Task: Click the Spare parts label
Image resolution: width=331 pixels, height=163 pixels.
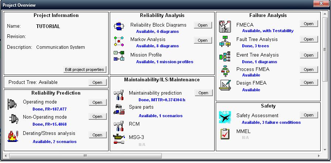Action: pyautogui.click(x=141, y=107)
